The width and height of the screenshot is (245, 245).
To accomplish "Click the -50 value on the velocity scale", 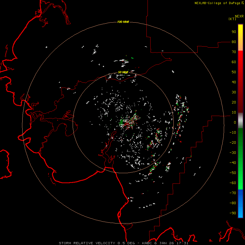I will tap(233, 173).
